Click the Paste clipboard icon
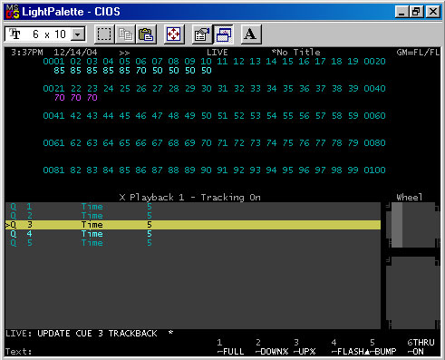The image size is (445, 360). [x=146, y=34]
